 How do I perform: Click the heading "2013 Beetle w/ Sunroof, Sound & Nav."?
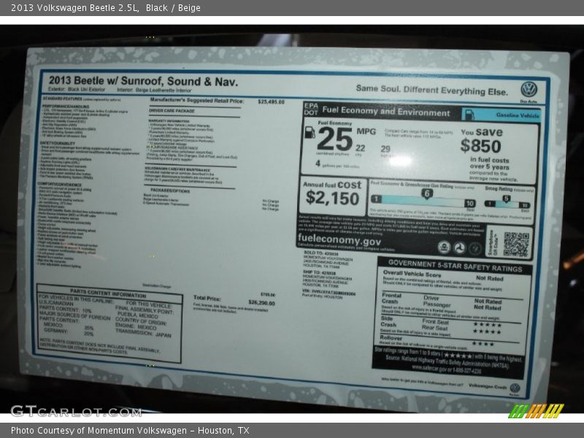[143, 81]
